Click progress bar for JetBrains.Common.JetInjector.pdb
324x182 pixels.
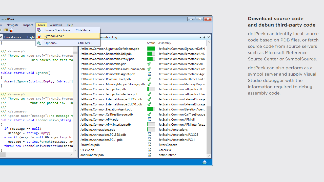tap(151, 89)
